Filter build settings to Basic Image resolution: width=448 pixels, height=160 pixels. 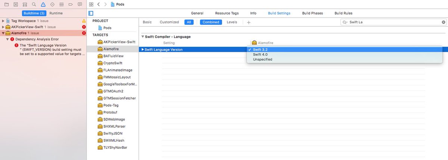coord(147,22)
